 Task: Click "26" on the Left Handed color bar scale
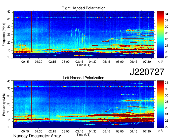[x=166, y=108]
